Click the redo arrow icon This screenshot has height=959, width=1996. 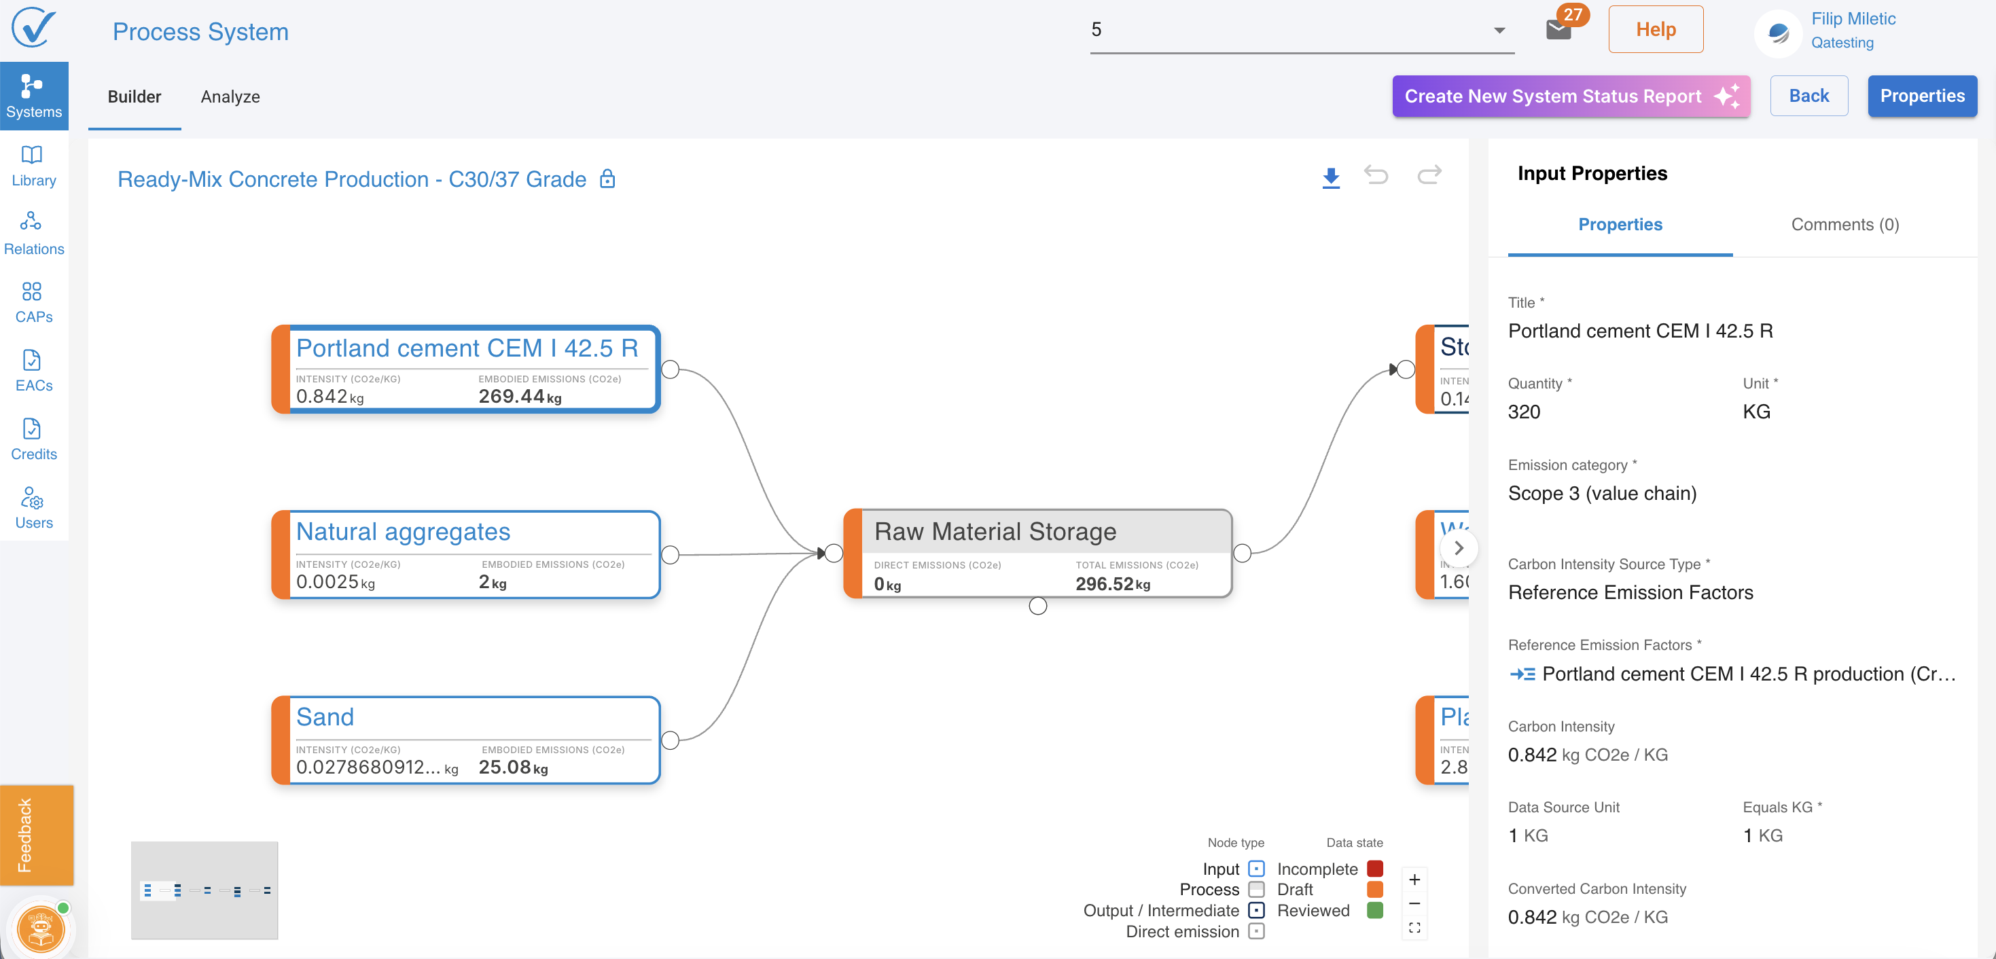coord(1429,175)
